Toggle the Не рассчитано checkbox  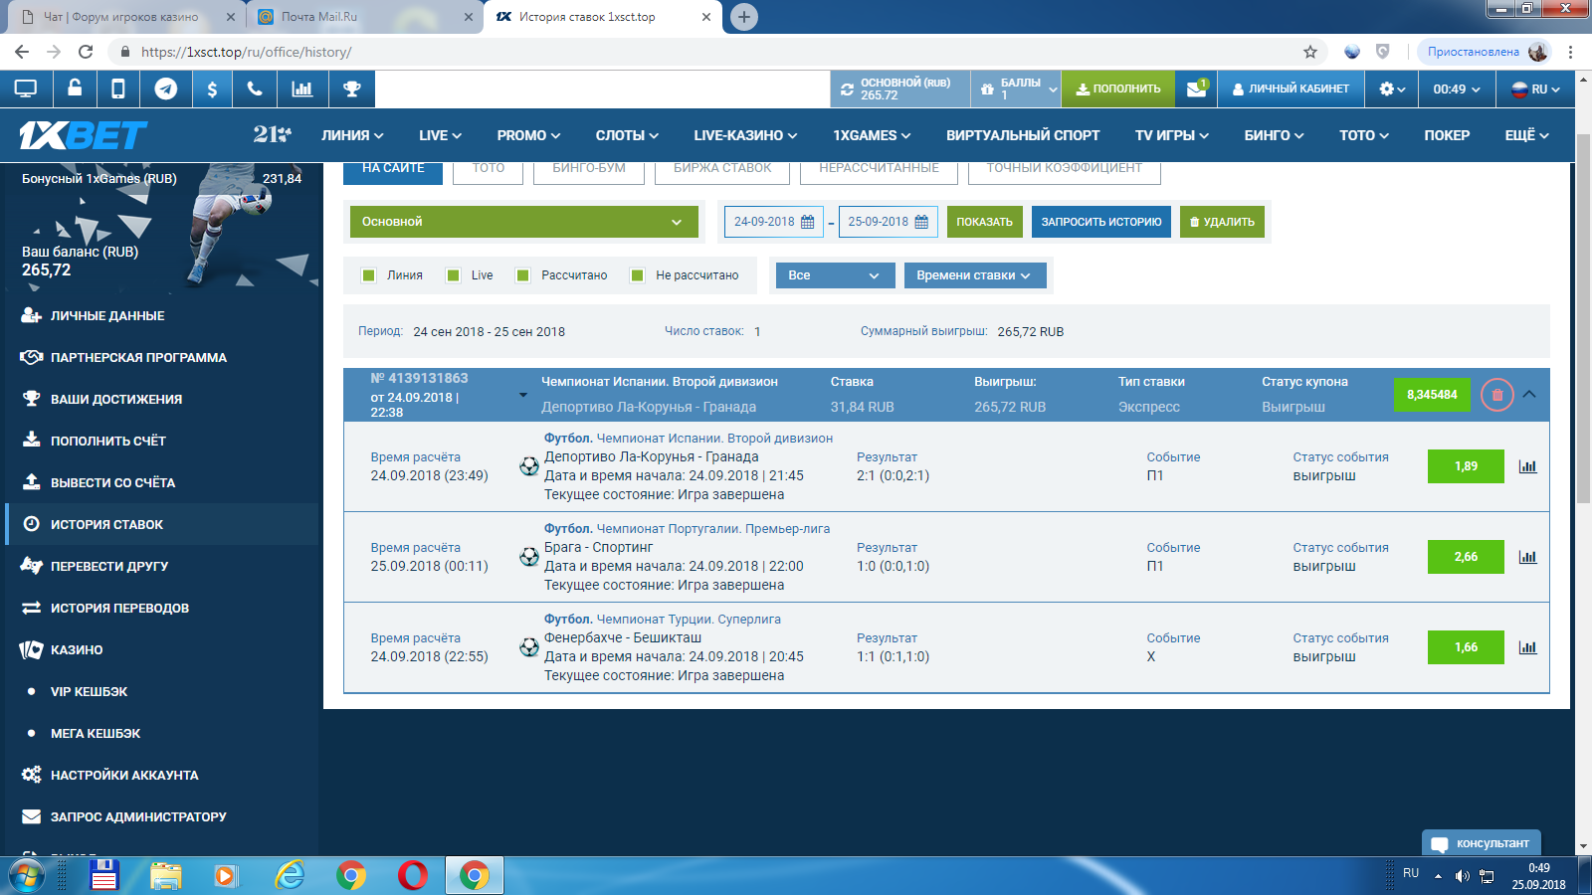637,275
